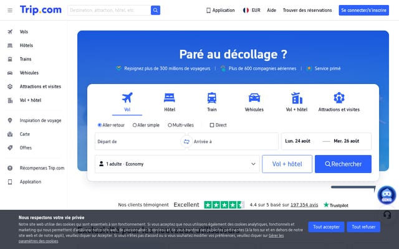
Task: Click the Offres tag sidebar icon
Action: (x=10, y=148)
